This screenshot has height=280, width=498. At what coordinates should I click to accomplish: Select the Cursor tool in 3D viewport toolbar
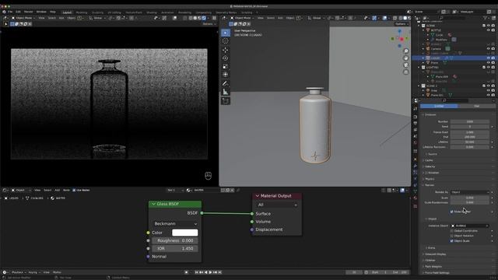225,41
